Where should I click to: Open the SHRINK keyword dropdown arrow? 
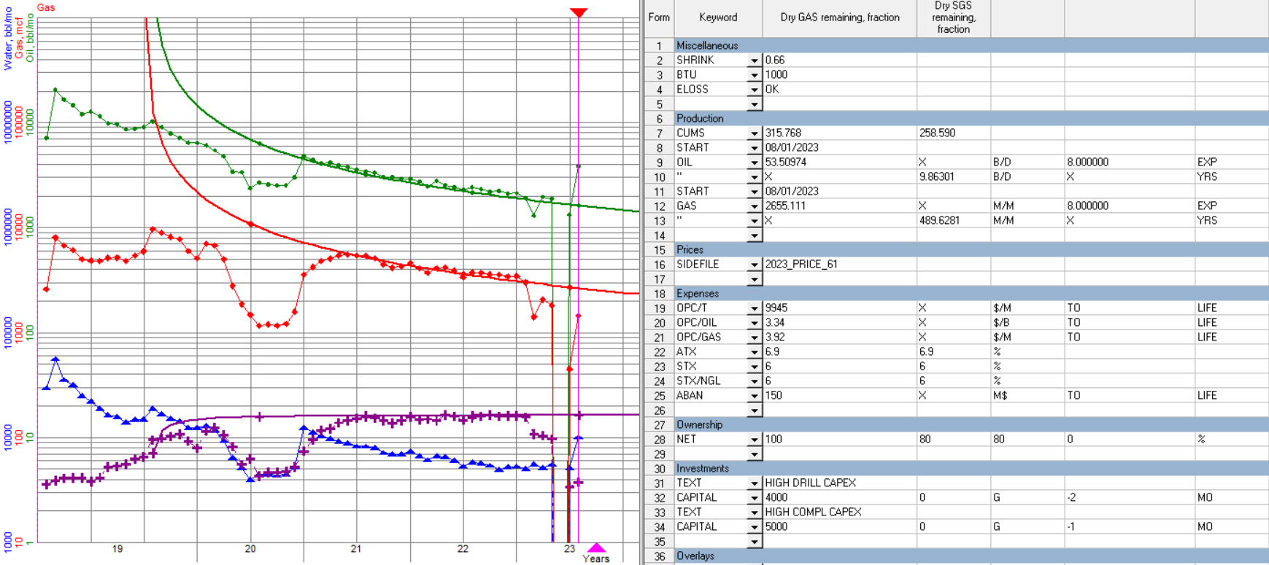click(755, 61)
